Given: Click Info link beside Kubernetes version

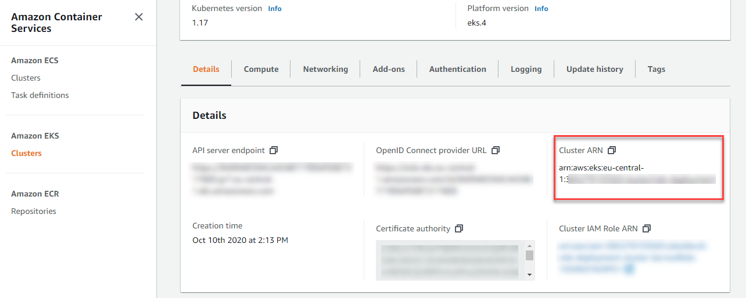Looking at the screenshot, I should [x=275, y=9].
